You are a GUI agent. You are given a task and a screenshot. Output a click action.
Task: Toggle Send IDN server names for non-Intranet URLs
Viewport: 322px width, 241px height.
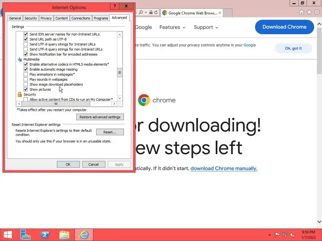tap(26, 34)
